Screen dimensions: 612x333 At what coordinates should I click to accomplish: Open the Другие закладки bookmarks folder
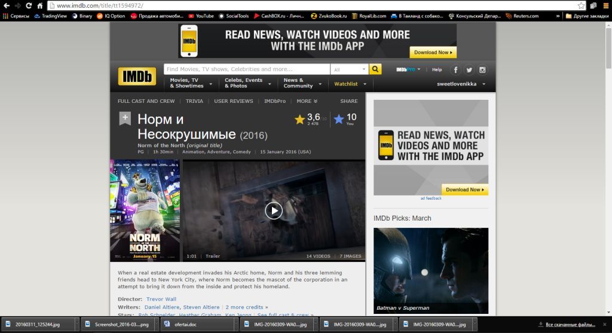point(587,16)
